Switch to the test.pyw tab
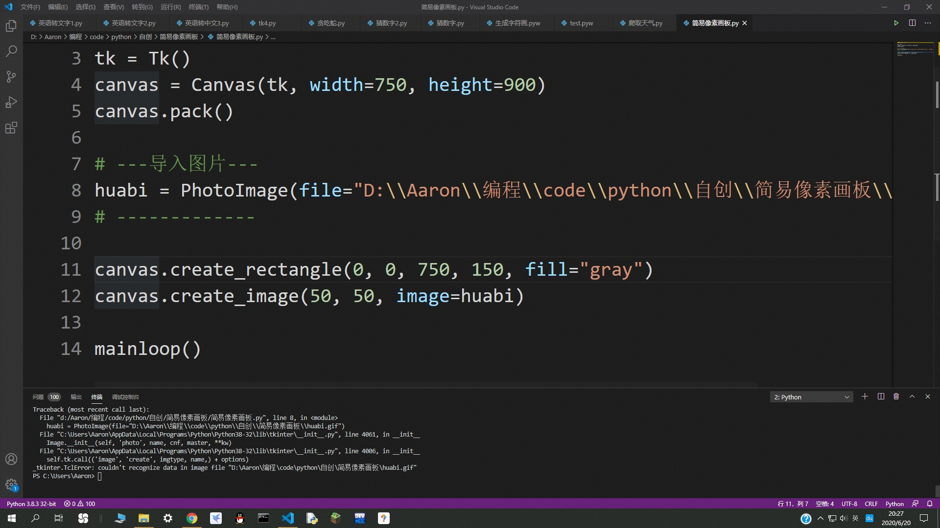 point(581,23)
